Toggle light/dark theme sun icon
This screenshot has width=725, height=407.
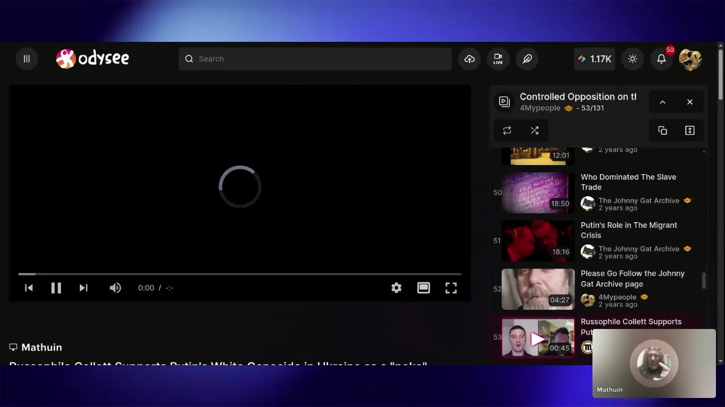pos(633,59)
